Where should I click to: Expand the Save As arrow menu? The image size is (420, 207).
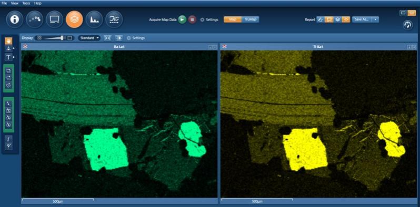(375, 19)
